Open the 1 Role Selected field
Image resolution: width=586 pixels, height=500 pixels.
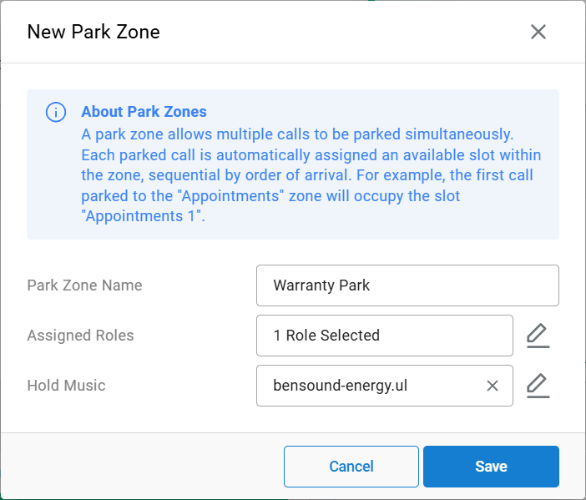385,336
